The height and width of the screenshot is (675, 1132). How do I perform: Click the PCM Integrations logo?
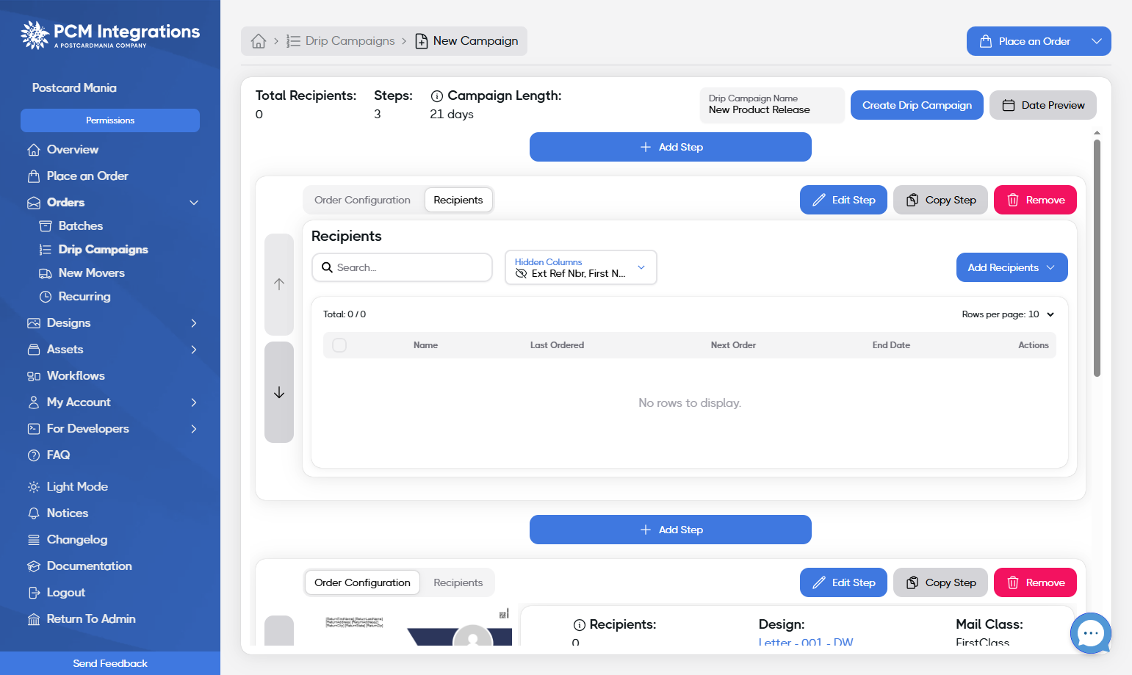[x=110, y=35]
